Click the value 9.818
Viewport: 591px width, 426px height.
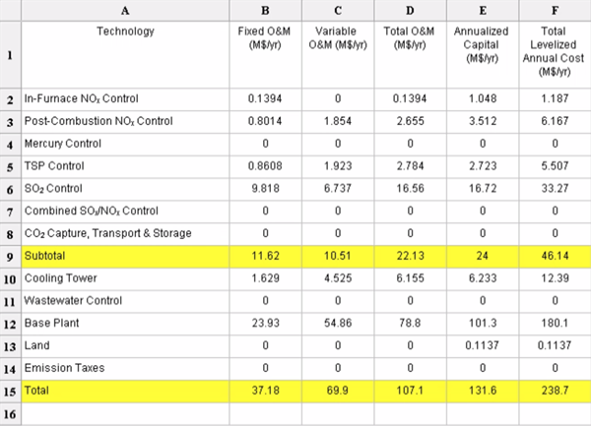pos(265,189)
